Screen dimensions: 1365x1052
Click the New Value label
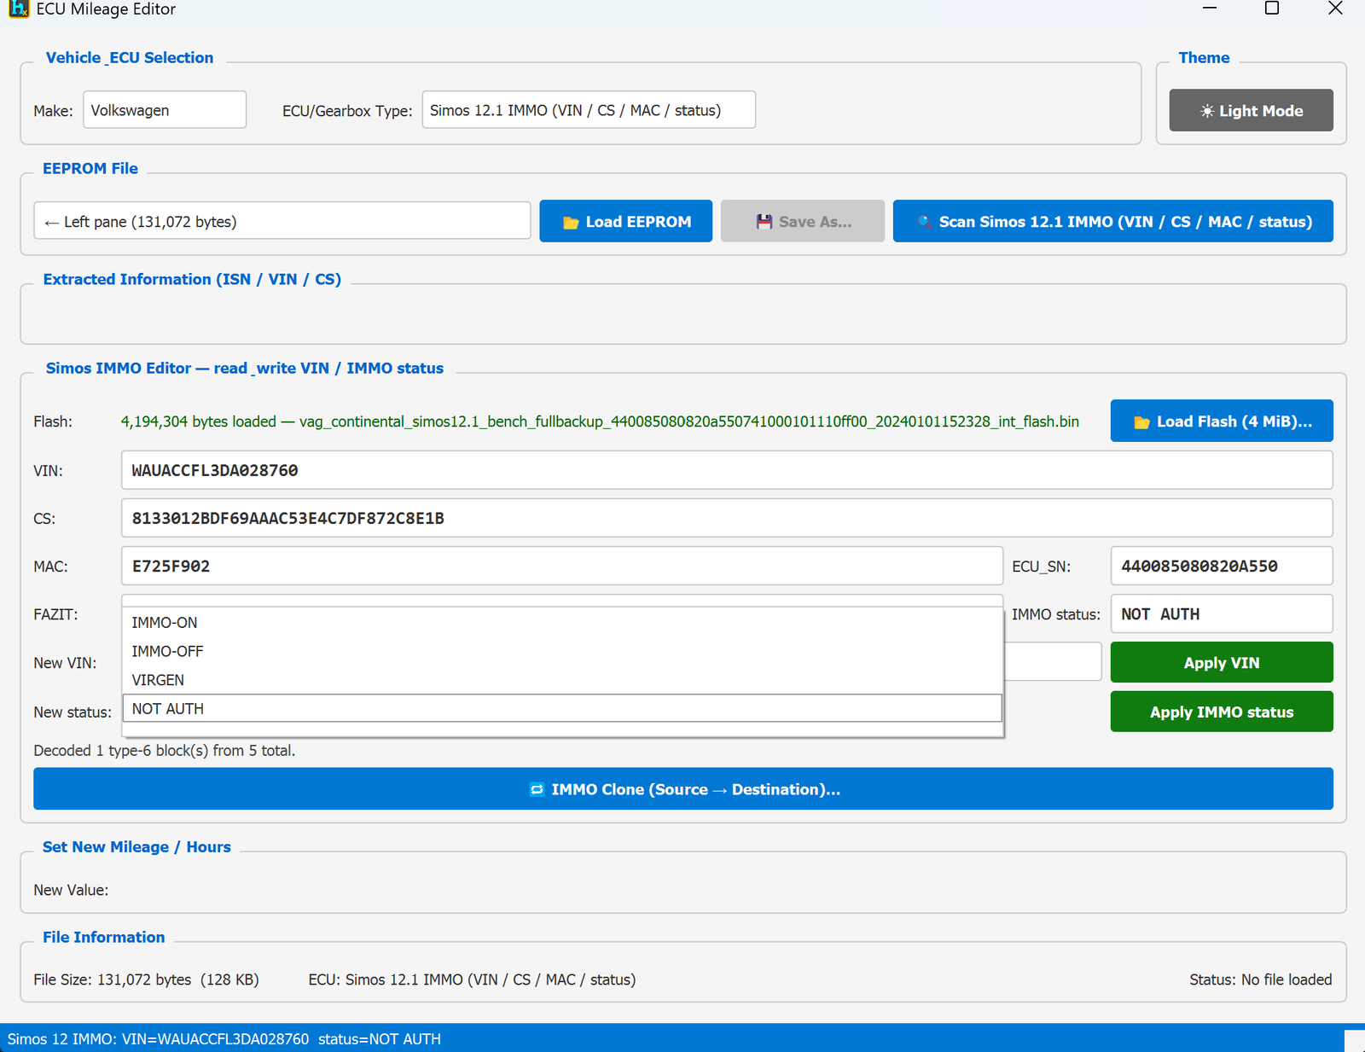click(x=71, y=890)
